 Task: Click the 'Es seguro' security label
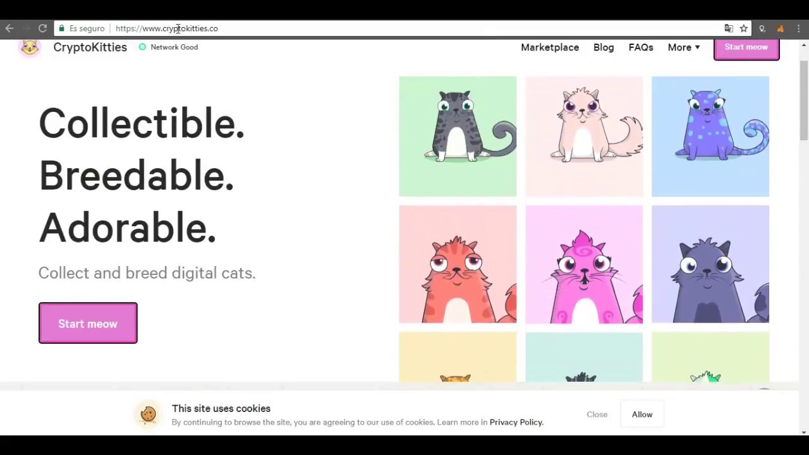pos(87,28)
